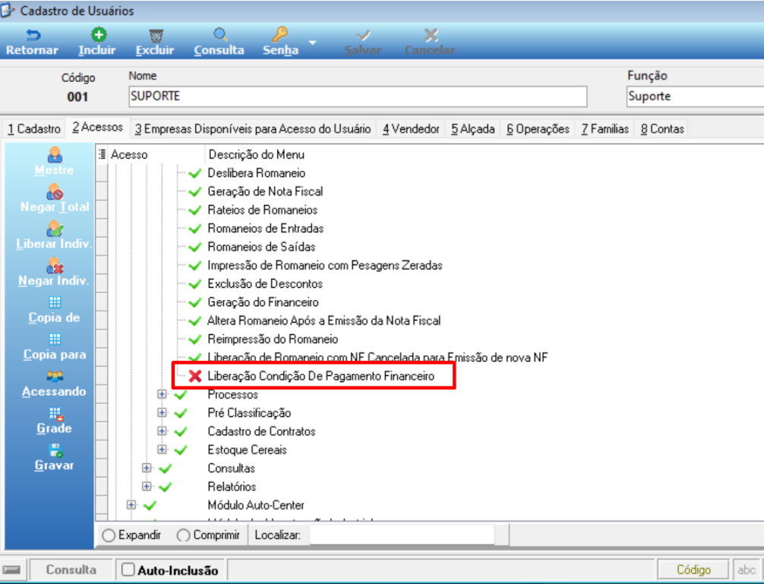Viewport: 764px width, 584px height.
Task: Select Romaneios de Saídas row
Action: click(x=262, y=247)
